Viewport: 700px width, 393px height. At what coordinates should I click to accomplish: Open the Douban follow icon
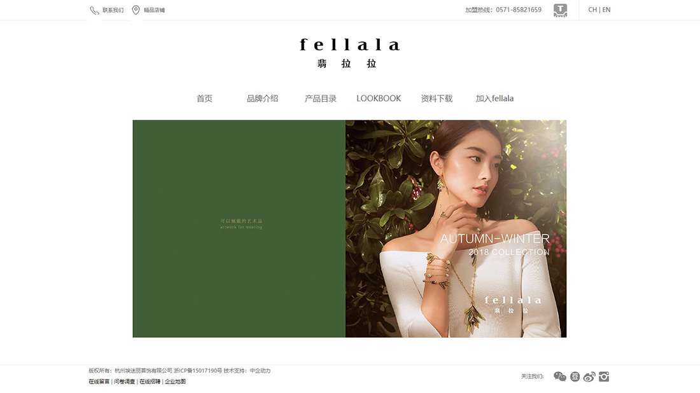[x=575, y=377]
